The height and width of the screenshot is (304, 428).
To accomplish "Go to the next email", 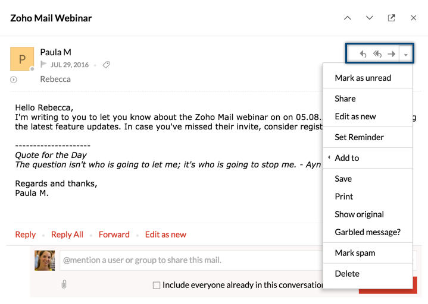I will coord(370,18).
